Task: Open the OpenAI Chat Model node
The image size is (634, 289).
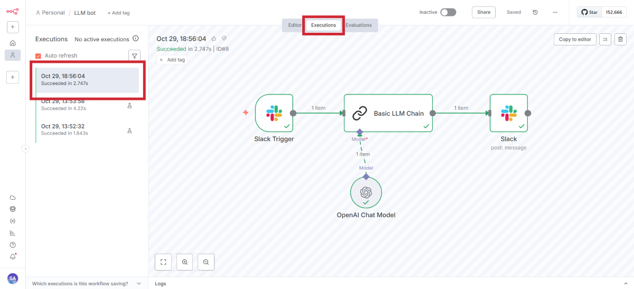Action: (366, 192)
